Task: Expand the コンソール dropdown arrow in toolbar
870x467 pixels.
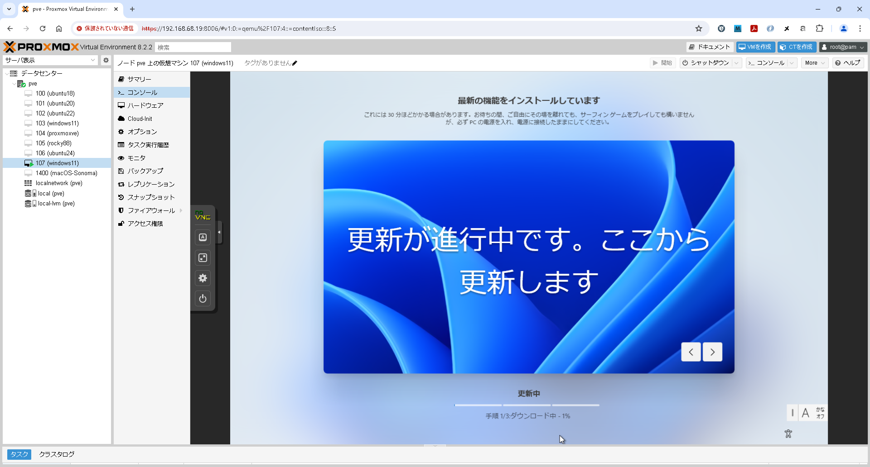Action: [792, 63]
